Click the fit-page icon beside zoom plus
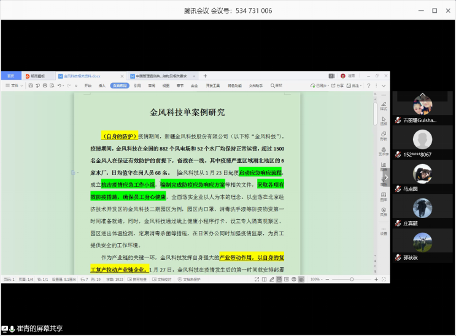 coord(384,279)
